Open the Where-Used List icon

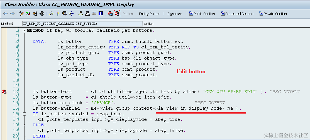(x=64, y=14)
